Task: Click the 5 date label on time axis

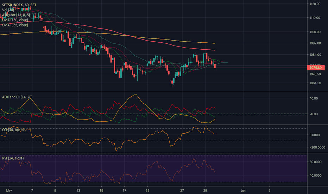Action: [270, 190]
